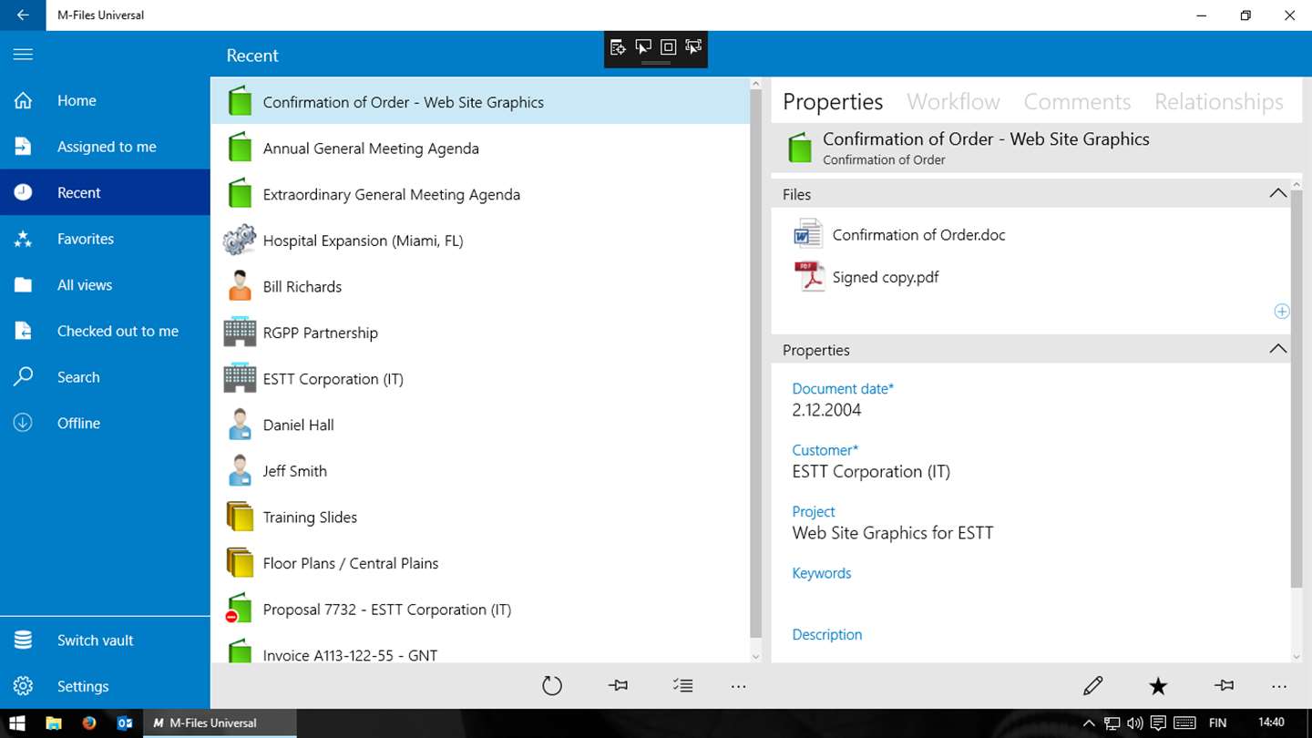The width and height of the screenshot is (1312, 738).
Task: Select Recent in the sidebar
Action: click(x=105, y=192)
